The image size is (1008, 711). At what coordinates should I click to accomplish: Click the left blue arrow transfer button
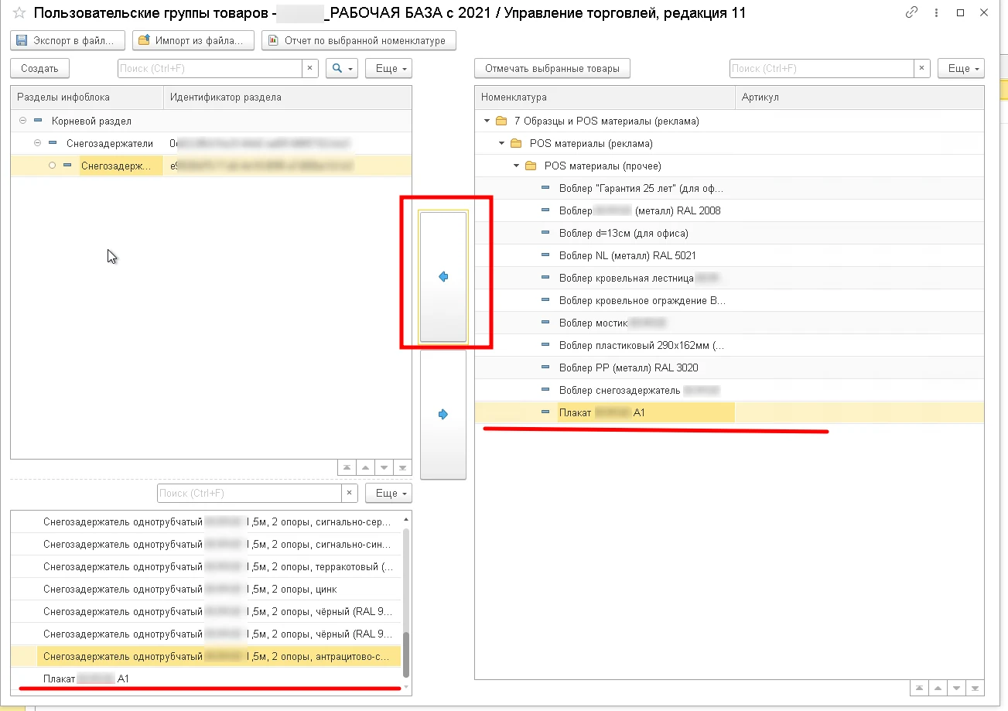tap(443, 276)
